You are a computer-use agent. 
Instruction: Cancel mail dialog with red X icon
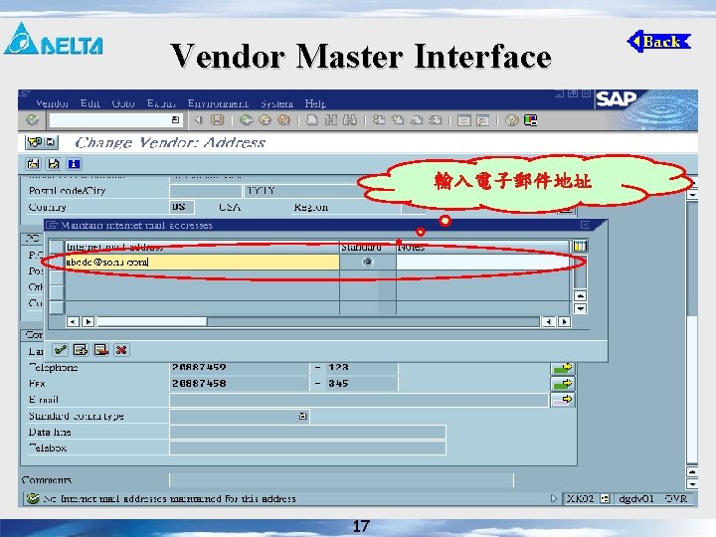click(x=121, y=350)
